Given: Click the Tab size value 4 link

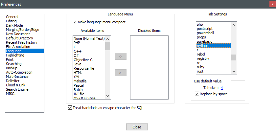Looking at the screenshot, I should [x=221, y=88].
